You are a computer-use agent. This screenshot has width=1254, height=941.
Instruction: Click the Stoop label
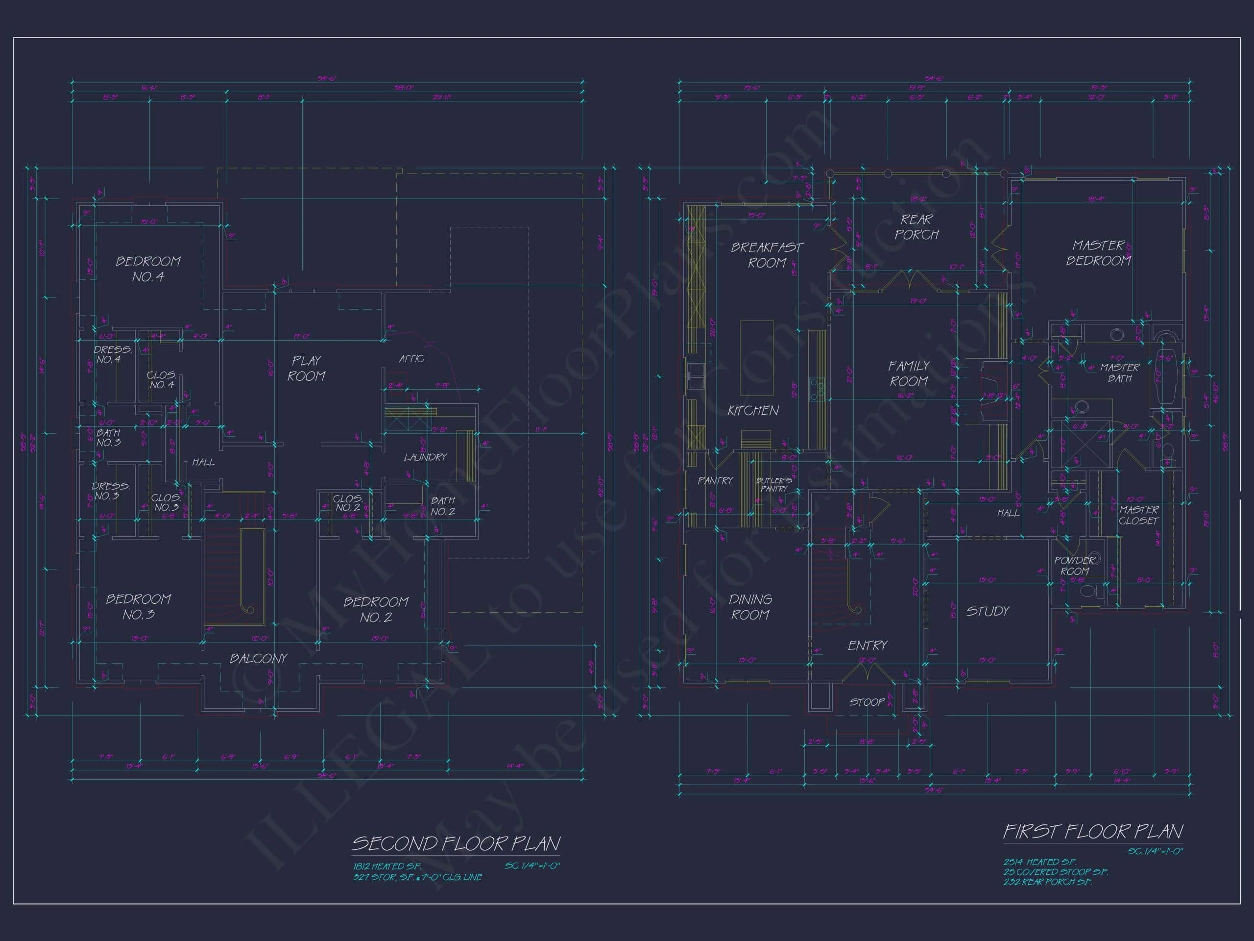867,702
